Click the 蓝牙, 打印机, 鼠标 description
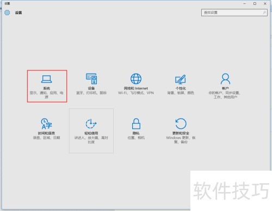This screenshot has height=211, width=272. 91,93
